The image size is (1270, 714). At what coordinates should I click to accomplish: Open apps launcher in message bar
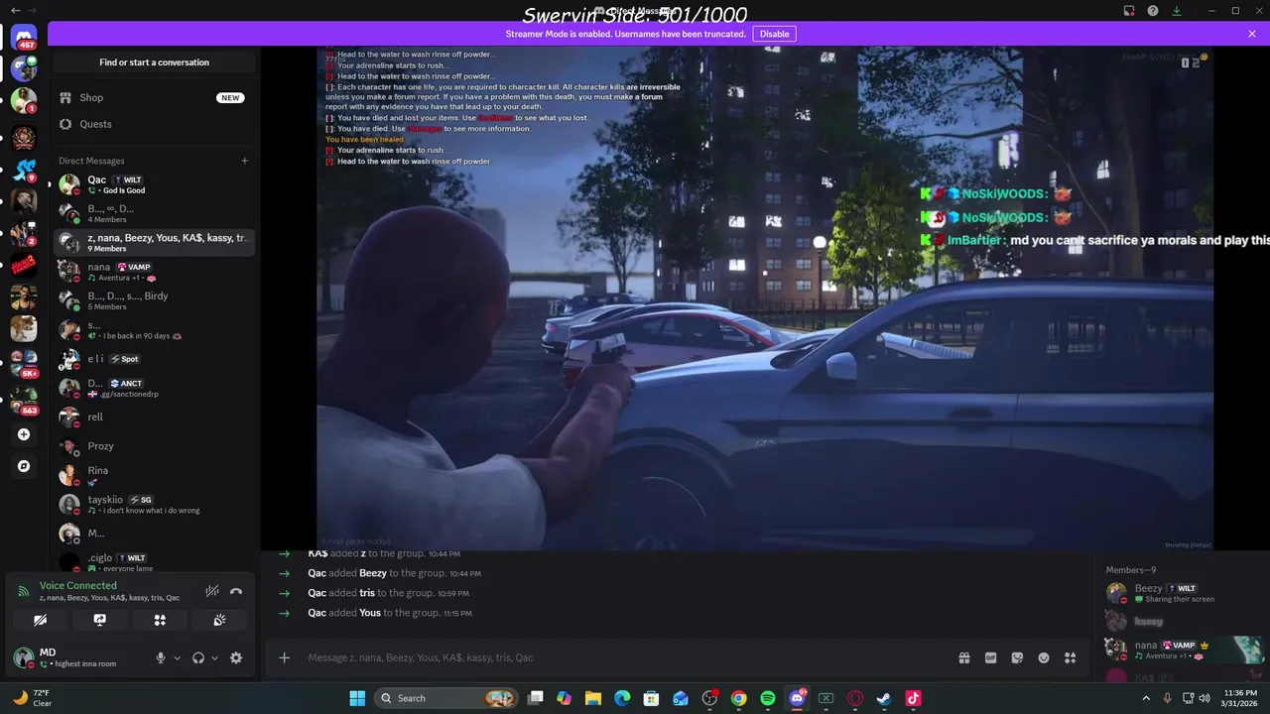pyautogui.click(x=1070, y=657)
